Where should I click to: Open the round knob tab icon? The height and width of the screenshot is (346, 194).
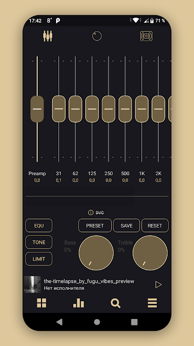(97, 36)
